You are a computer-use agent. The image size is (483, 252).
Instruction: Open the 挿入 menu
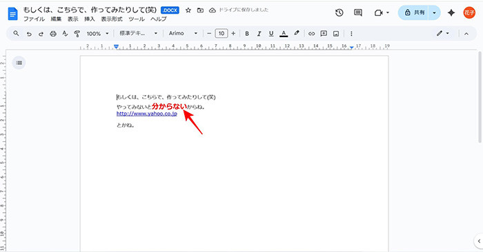point(90,19)
